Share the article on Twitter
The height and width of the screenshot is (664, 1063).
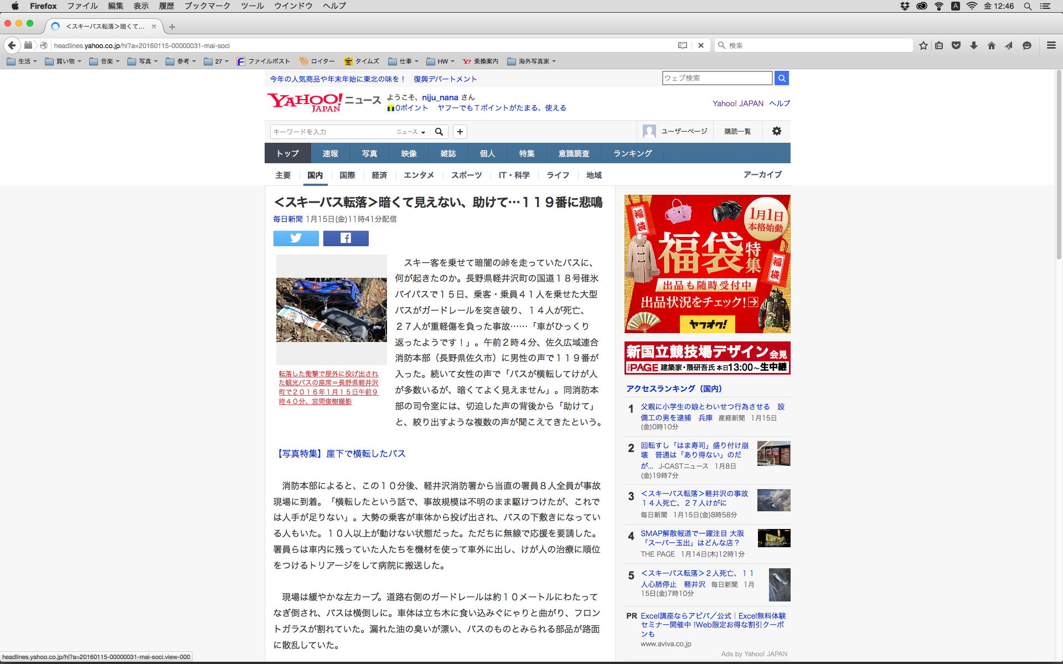(296, 238)
